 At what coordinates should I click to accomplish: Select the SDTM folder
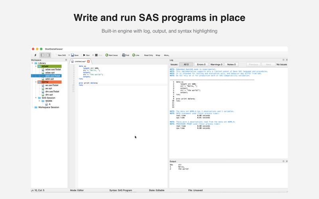[49, 82]
